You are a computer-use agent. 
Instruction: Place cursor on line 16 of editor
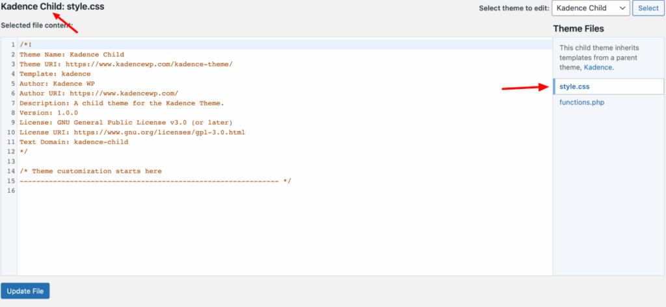point(285,191)
